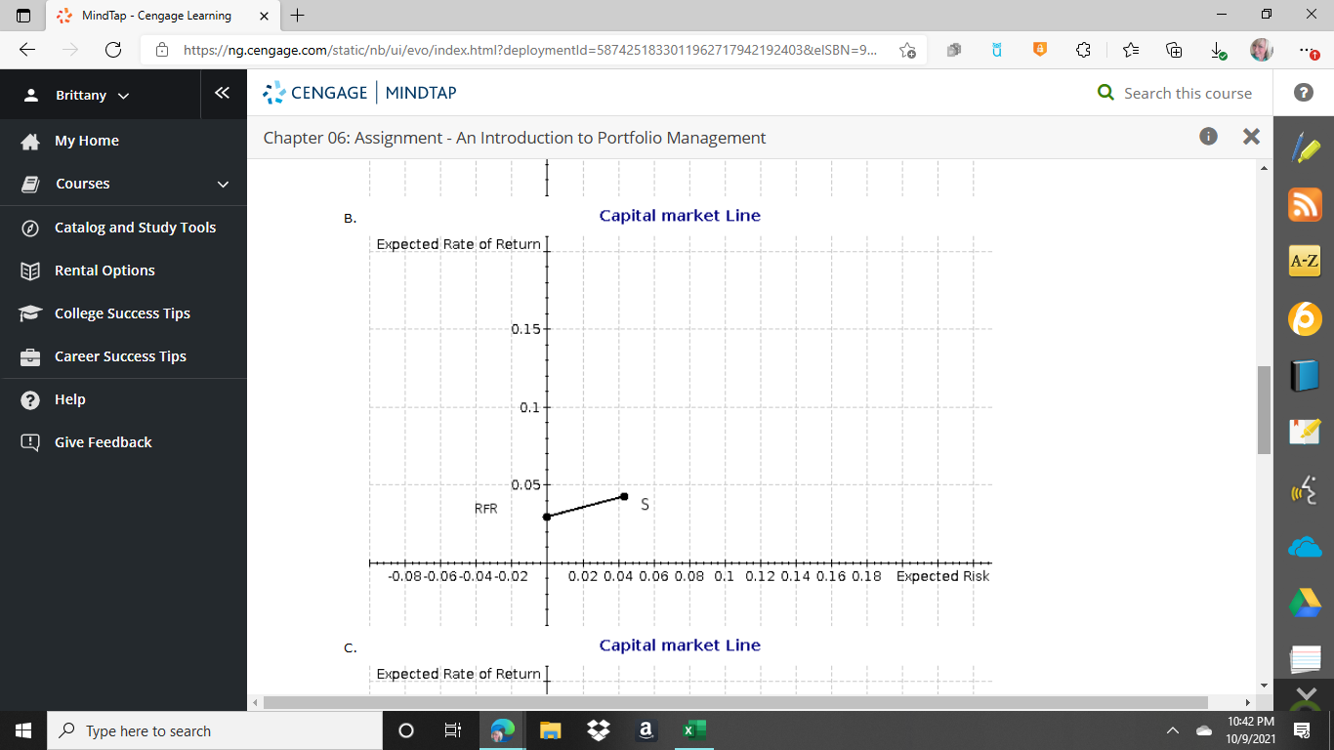
Task: Open Excel from the taskbar
Action: [x=694, y=729]
